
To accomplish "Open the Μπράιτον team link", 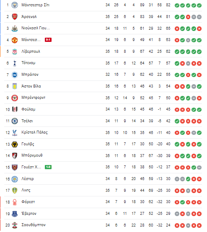I will point(30,75).
